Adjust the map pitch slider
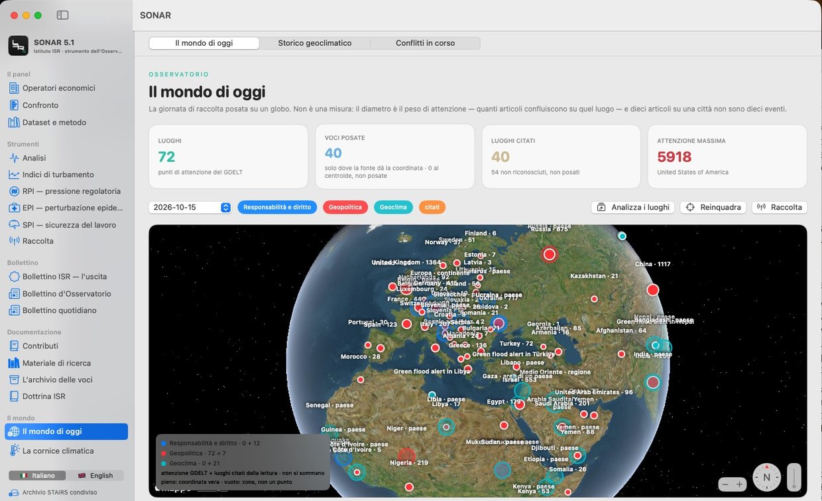 [794, 476]
